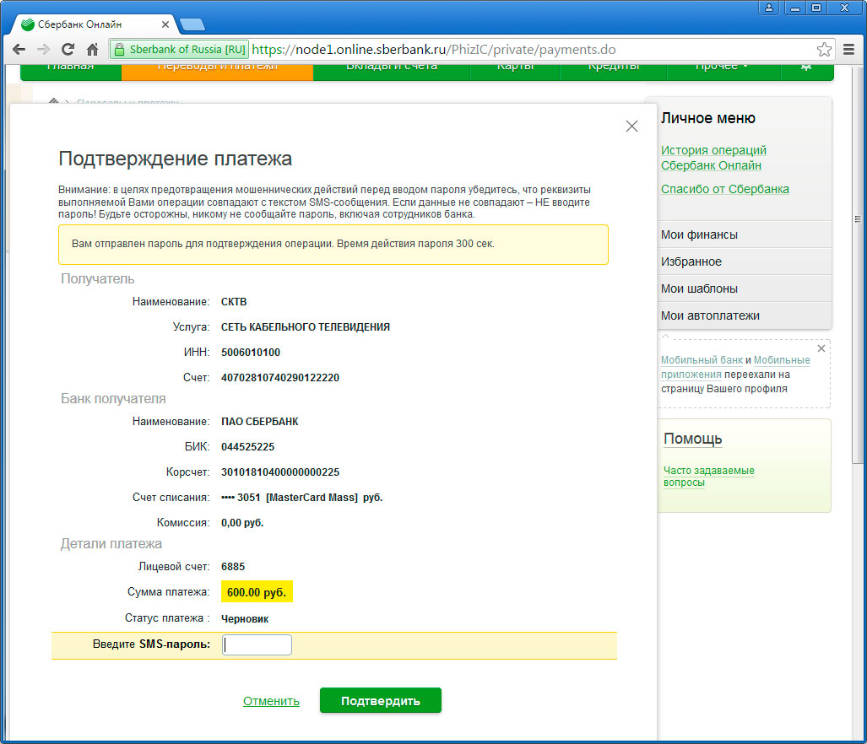Close the payment confirmation dialog
867x744 pixels.
pos(631,126)
